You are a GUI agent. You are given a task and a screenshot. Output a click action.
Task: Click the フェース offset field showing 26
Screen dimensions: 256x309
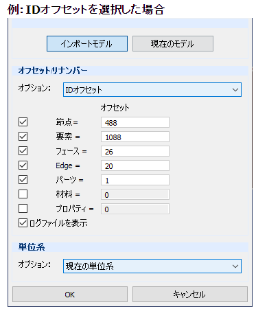(135, 151)
